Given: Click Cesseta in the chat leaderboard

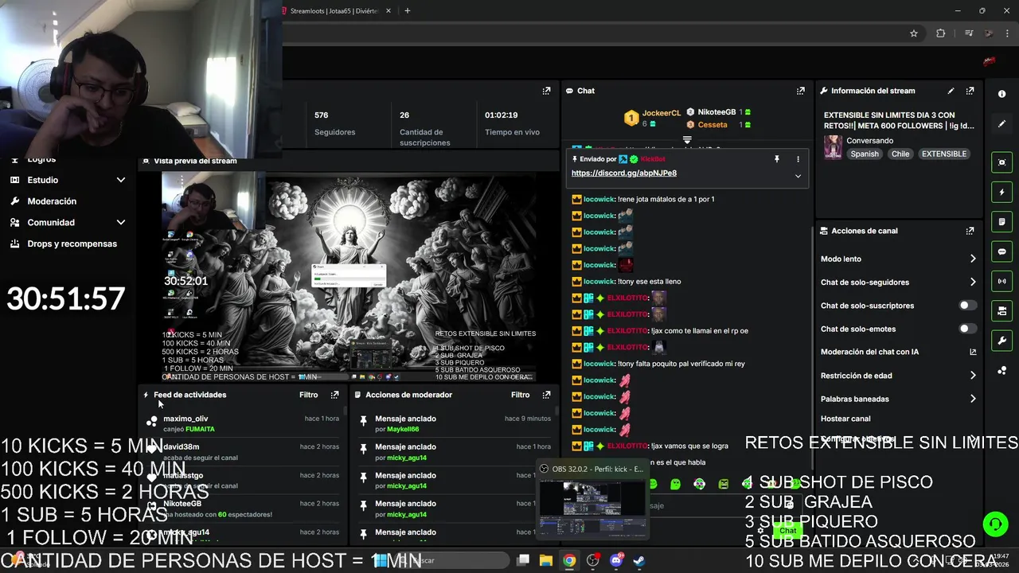Looking at the screenshot, I should tap(712, 125).
